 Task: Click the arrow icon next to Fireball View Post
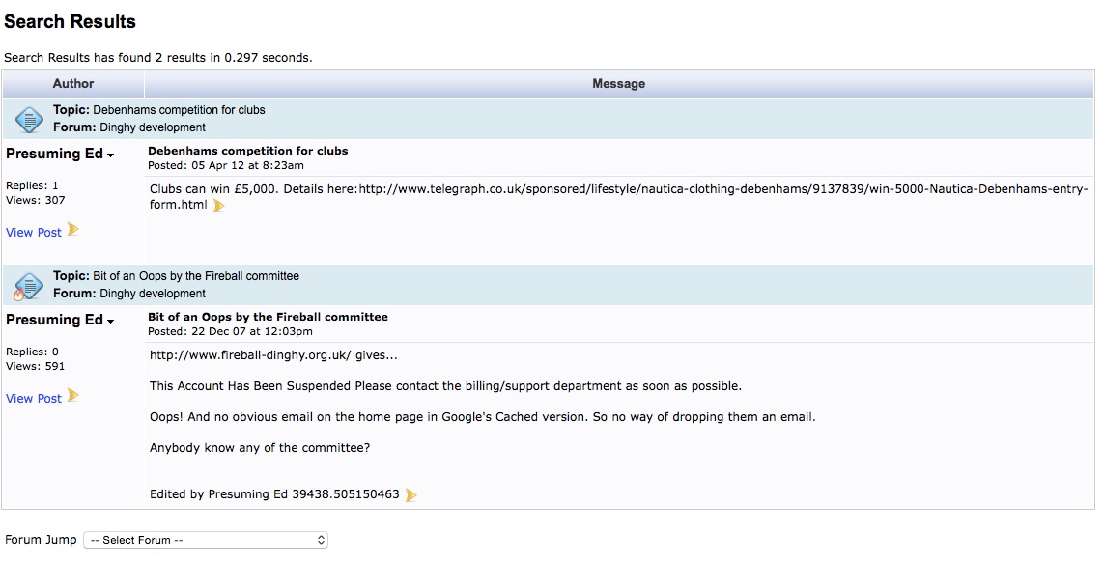(73, 396)
